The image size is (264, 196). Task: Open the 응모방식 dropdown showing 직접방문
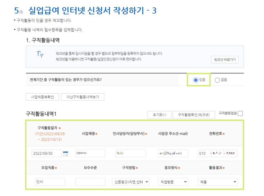tap(173, 182)
